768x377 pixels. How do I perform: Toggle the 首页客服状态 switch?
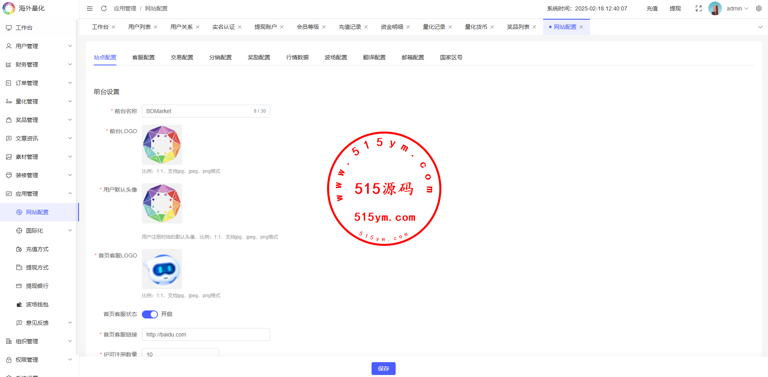tap(150, 314)
